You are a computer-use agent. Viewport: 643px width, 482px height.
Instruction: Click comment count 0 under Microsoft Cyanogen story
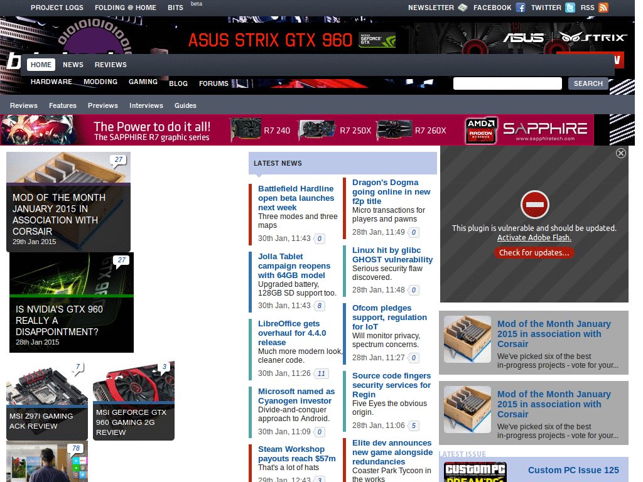point(320,432)
